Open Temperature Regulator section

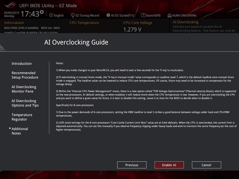click(22, 117)
